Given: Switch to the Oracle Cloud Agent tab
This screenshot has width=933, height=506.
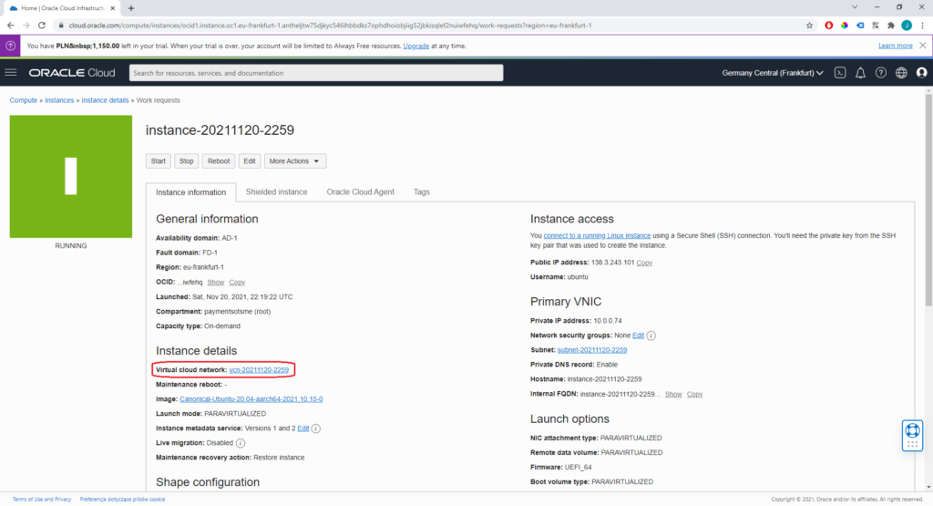Looking at the screenshot, I should coord(360,191).
